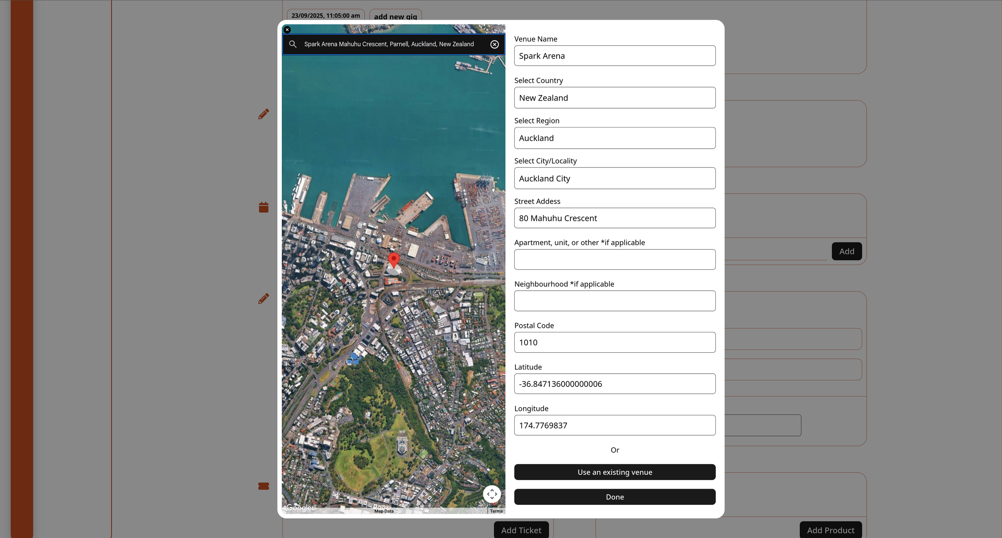Image resolution: width=1002 pixels, height=538 pixels.
Task: Click the search magnifier icon in map bar
Action: click(x=293, y=44)
